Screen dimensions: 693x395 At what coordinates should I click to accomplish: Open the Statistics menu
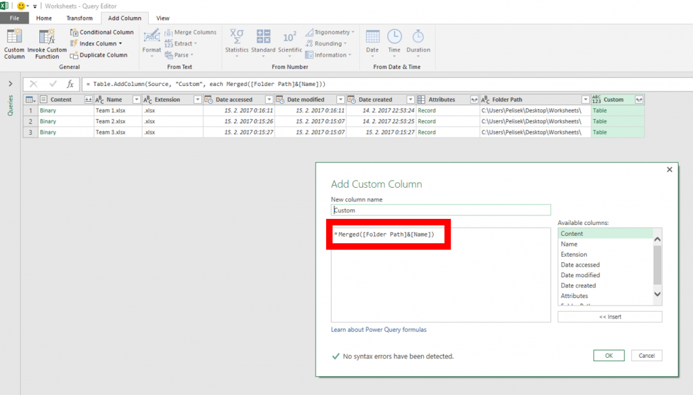point(236,43)
